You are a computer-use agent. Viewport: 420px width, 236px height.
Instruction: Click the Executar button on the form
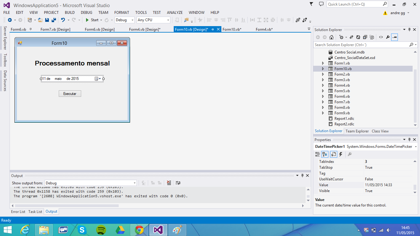point(70,94)
